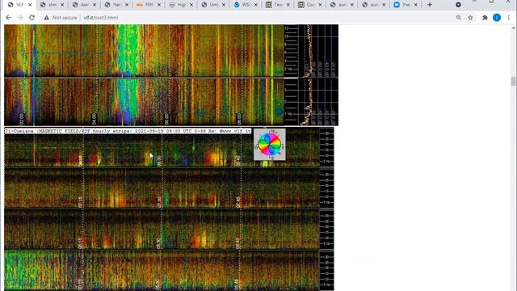Switch to the 'Гео' tab
Screen dimensions: 517x291
(x=279, y=5)
